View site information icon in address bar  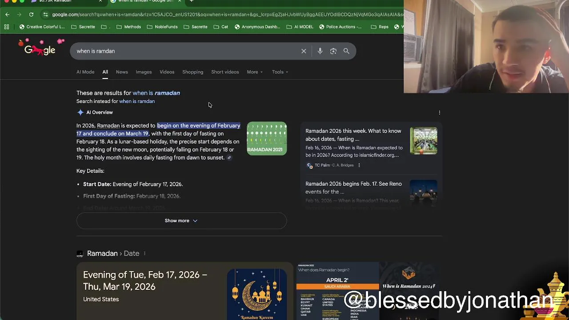45,15
